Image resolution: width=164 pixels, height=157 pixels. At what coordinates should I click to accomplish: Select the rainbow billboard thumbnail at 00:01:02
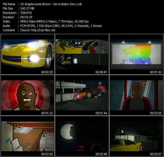coord(136,54)
